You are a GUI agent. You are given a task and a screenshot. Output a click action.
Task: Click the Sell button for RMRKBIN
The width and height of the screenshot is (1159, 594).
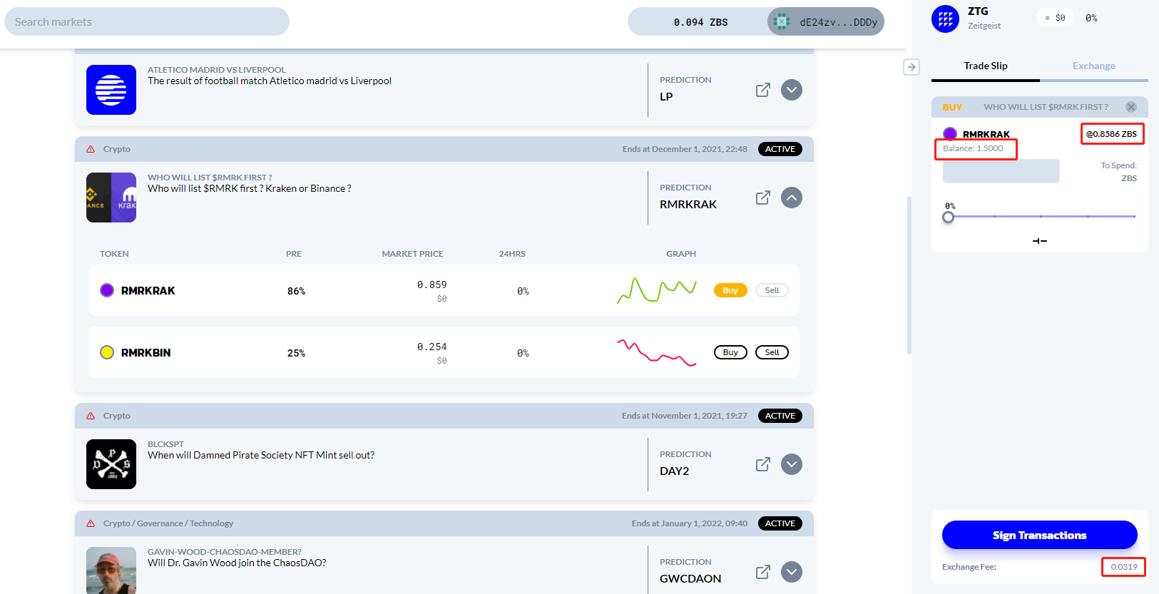tap(772, 352)
